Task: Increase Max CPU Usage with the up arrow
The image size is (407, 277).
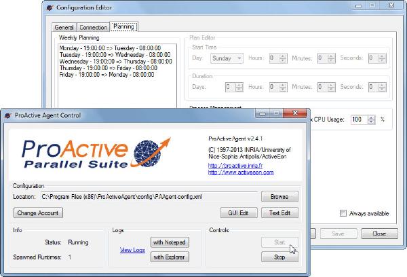Action: pyautogui.click(x=372, y=117)
